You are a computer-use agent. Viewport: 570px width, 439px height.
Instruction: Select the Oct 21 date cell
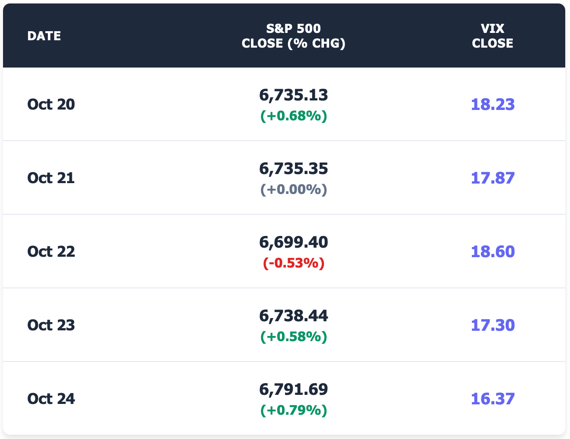tap(51, 178)
